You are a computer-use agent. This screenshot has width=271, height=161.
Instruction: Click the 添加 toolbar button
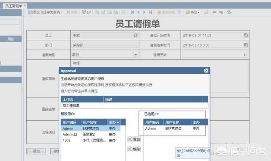click(34, 12)
